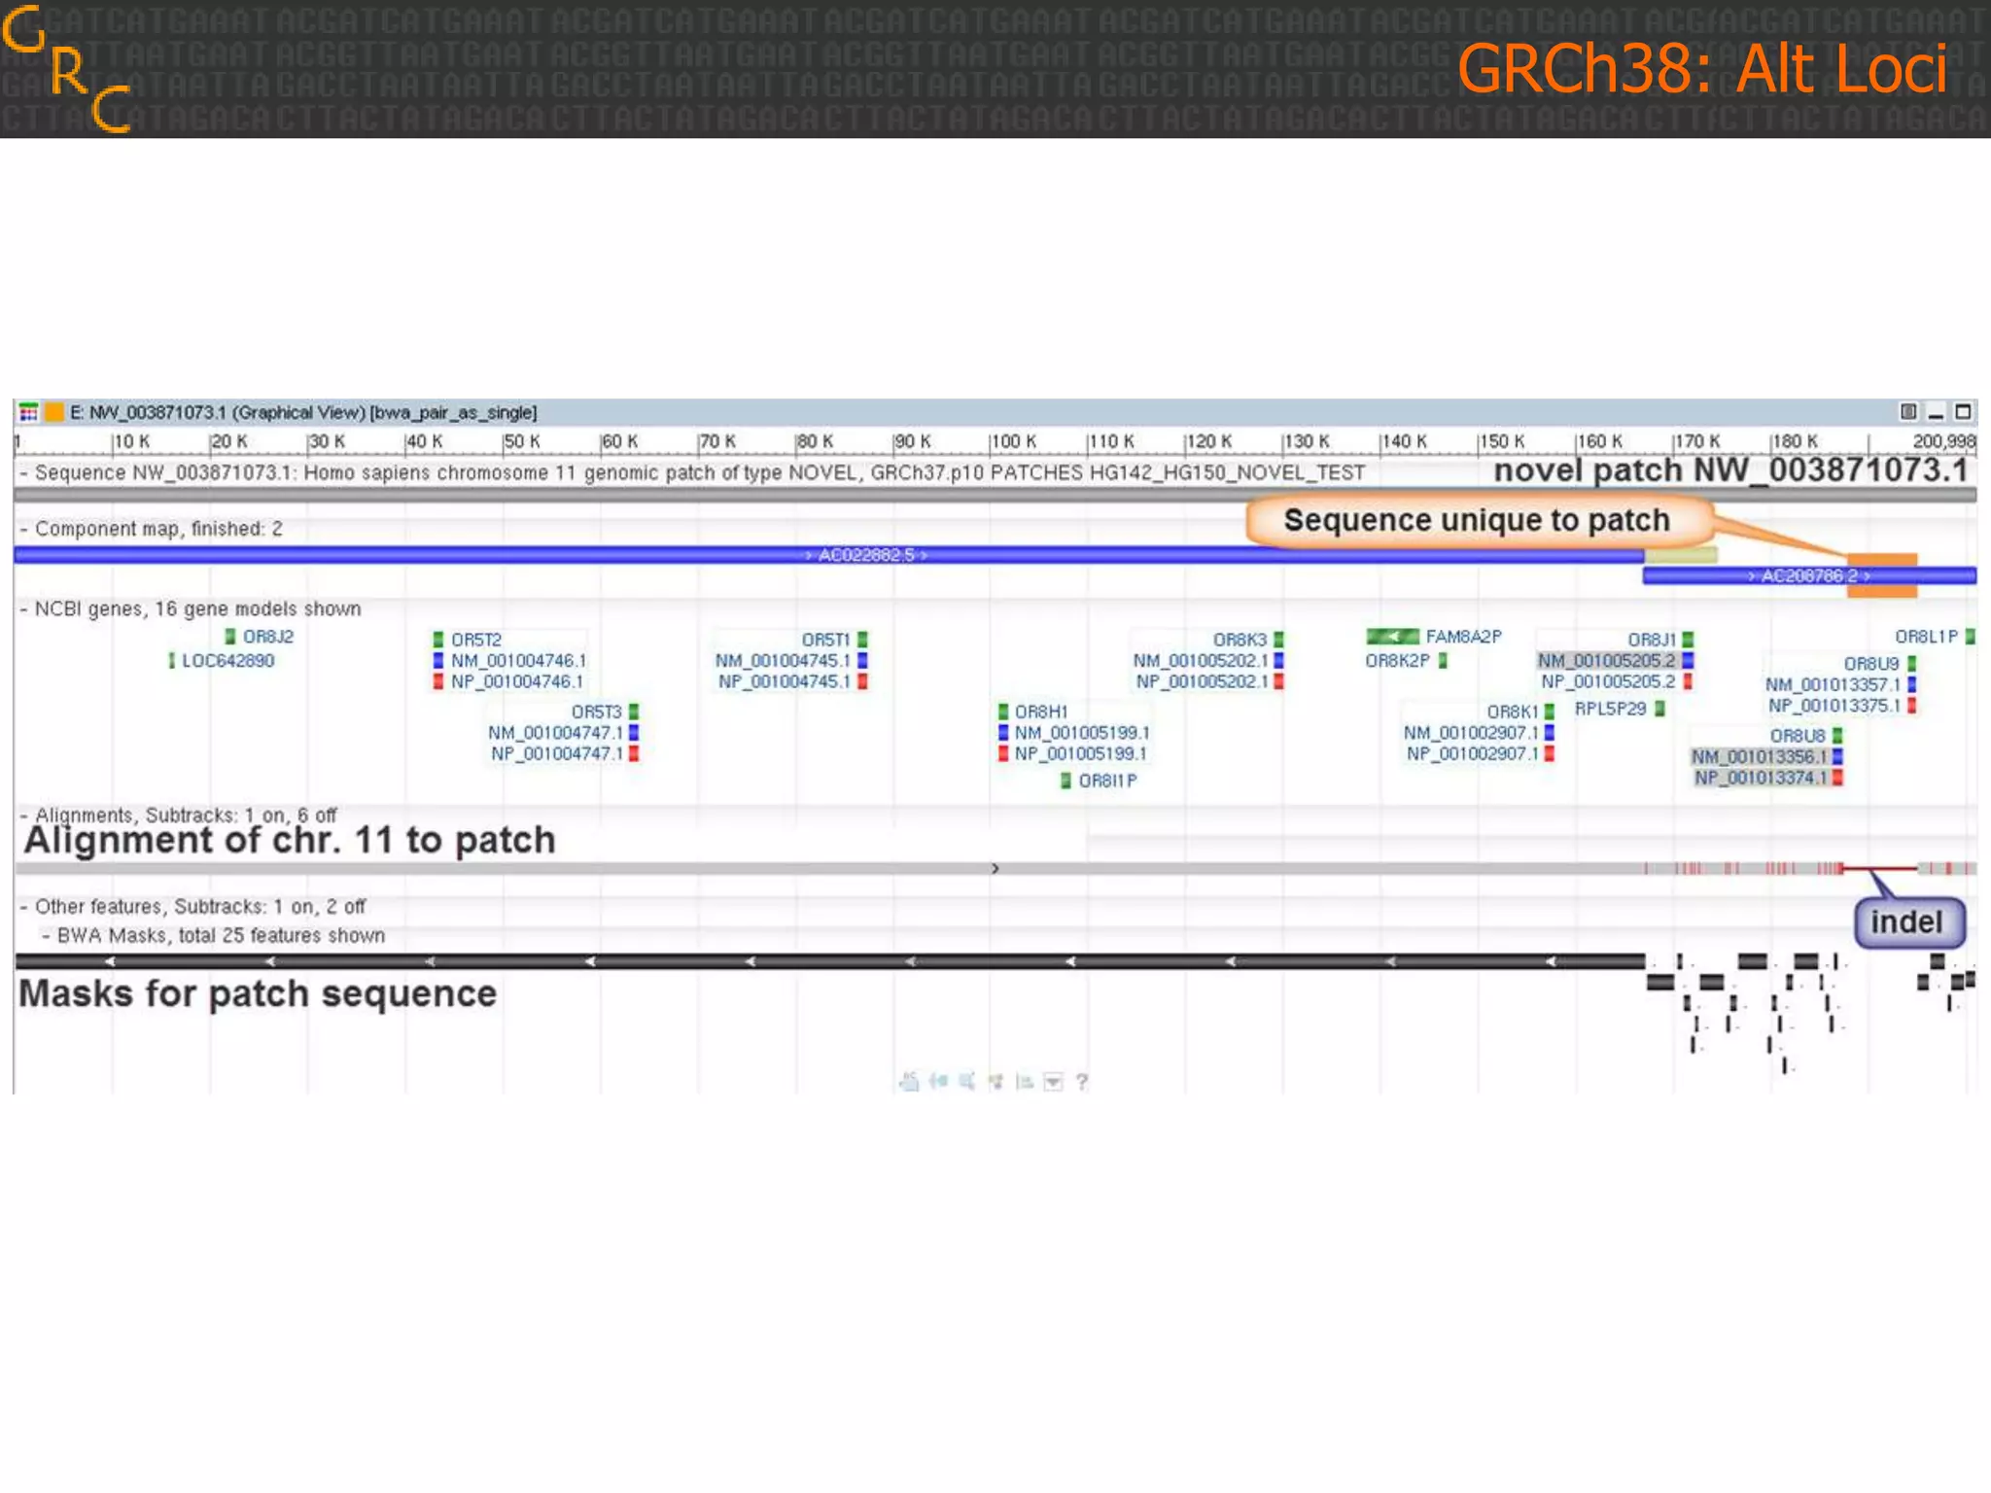Click the track settings icon in bottom toolbar
This screenshot has height=1493, width=1991.
click(x=995, y=1081)
